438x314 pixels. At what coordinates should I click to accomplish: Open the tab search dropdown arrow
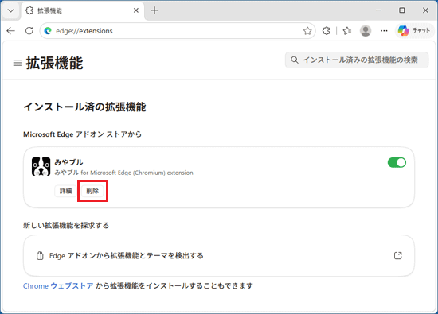10,10
